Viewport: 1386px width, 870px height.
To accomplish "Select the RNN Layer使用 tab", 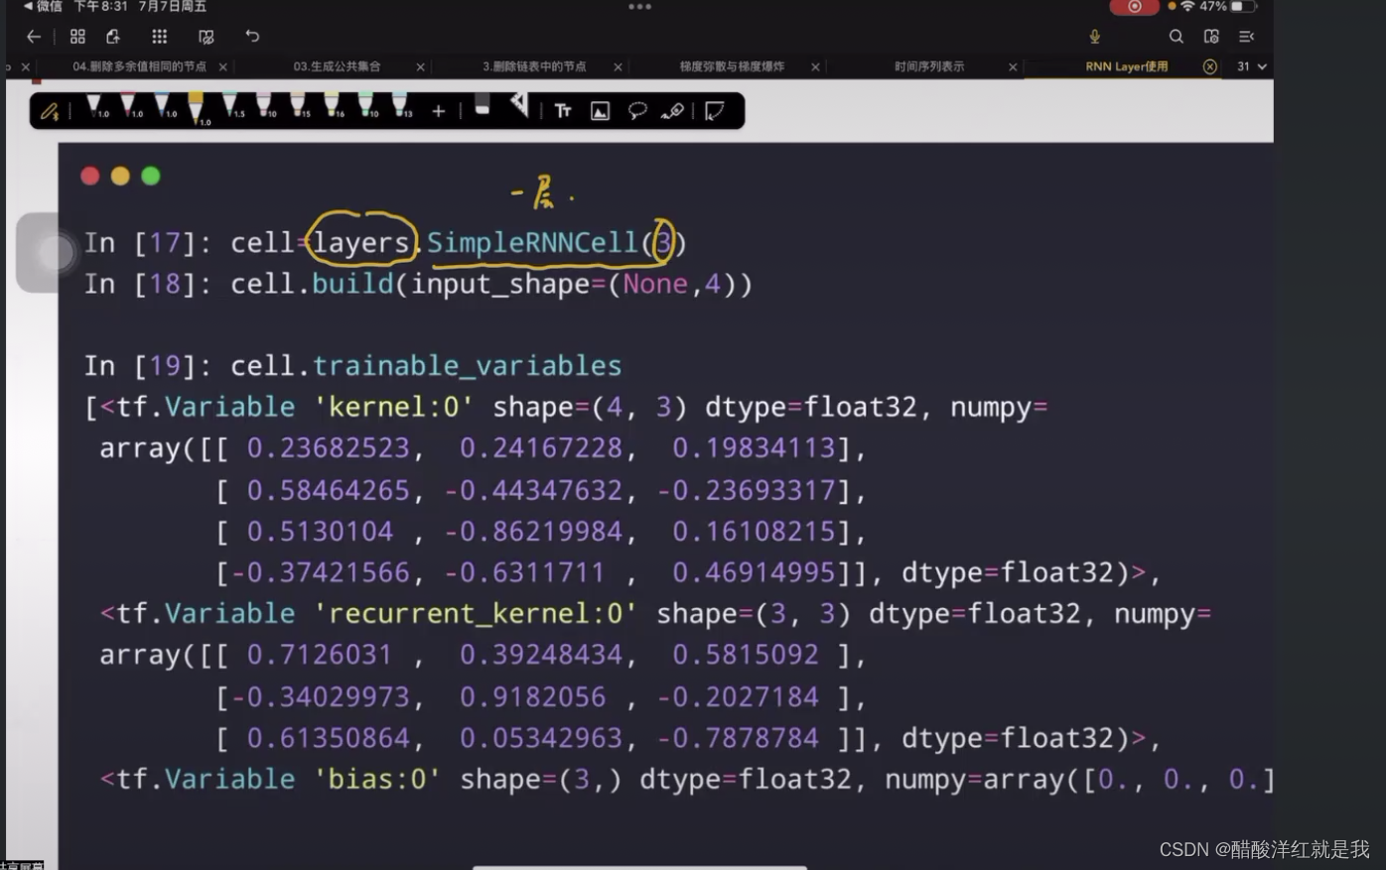I will click(x=1126, y=66).
